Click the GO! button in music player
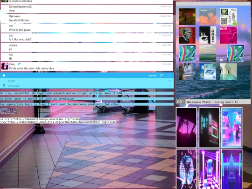The image size is (252, 189). 181,102
